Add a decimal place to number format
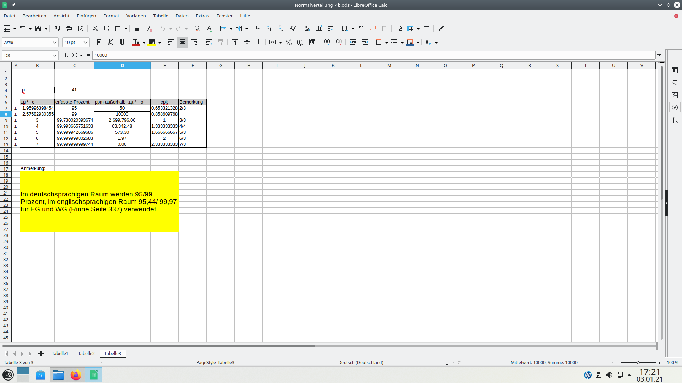The height and width of the screenshot is (383, 682). pyautogui.click(x=327, y=42)
